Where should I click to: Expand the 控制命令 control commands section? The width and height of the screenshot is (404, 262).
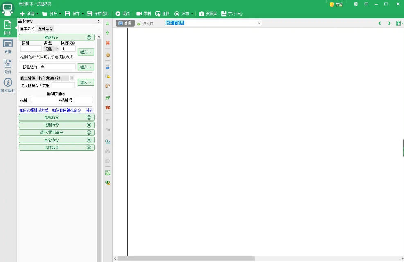tap(56, 125)
